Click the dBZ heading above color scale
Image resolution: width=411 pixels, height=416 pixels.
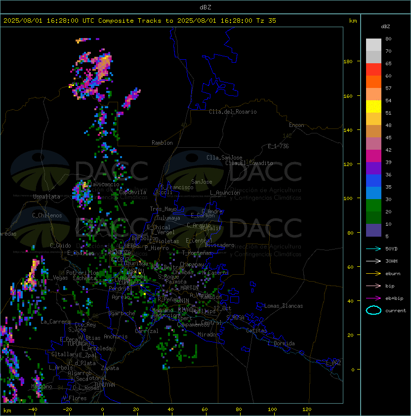[385, 27]
